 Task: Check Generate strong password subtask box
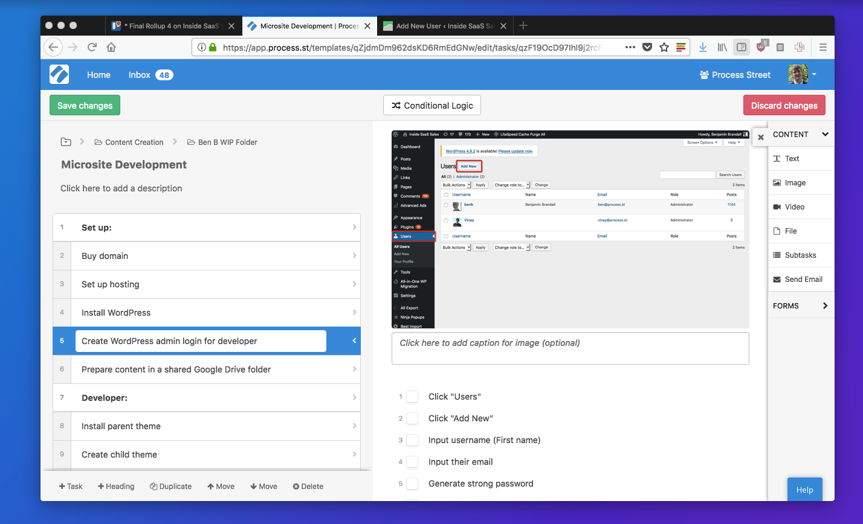[x=412, y=484]
